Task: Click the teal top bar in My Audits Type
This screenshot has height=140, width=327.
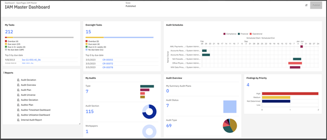Action: (x=147, y=86)
